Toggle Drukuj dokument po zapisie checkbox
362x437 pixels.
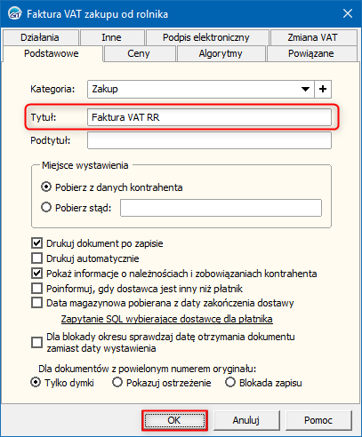click(x=36, y=243)
